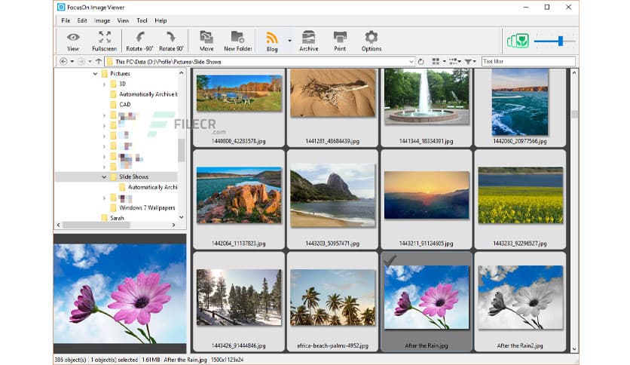
Task: Go forward with the forward arrow
Action: [x=81, y=62]
